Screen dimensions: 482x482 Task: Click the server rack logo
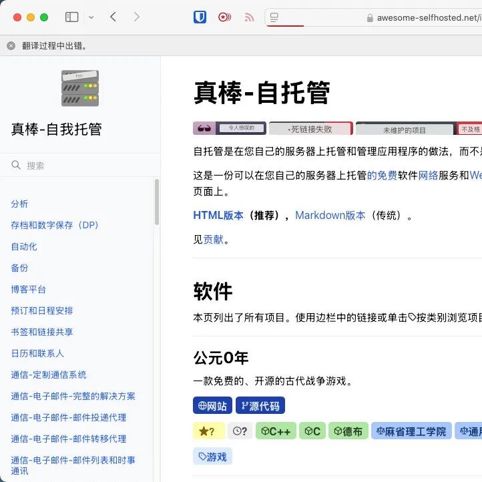tap(80, 88)
